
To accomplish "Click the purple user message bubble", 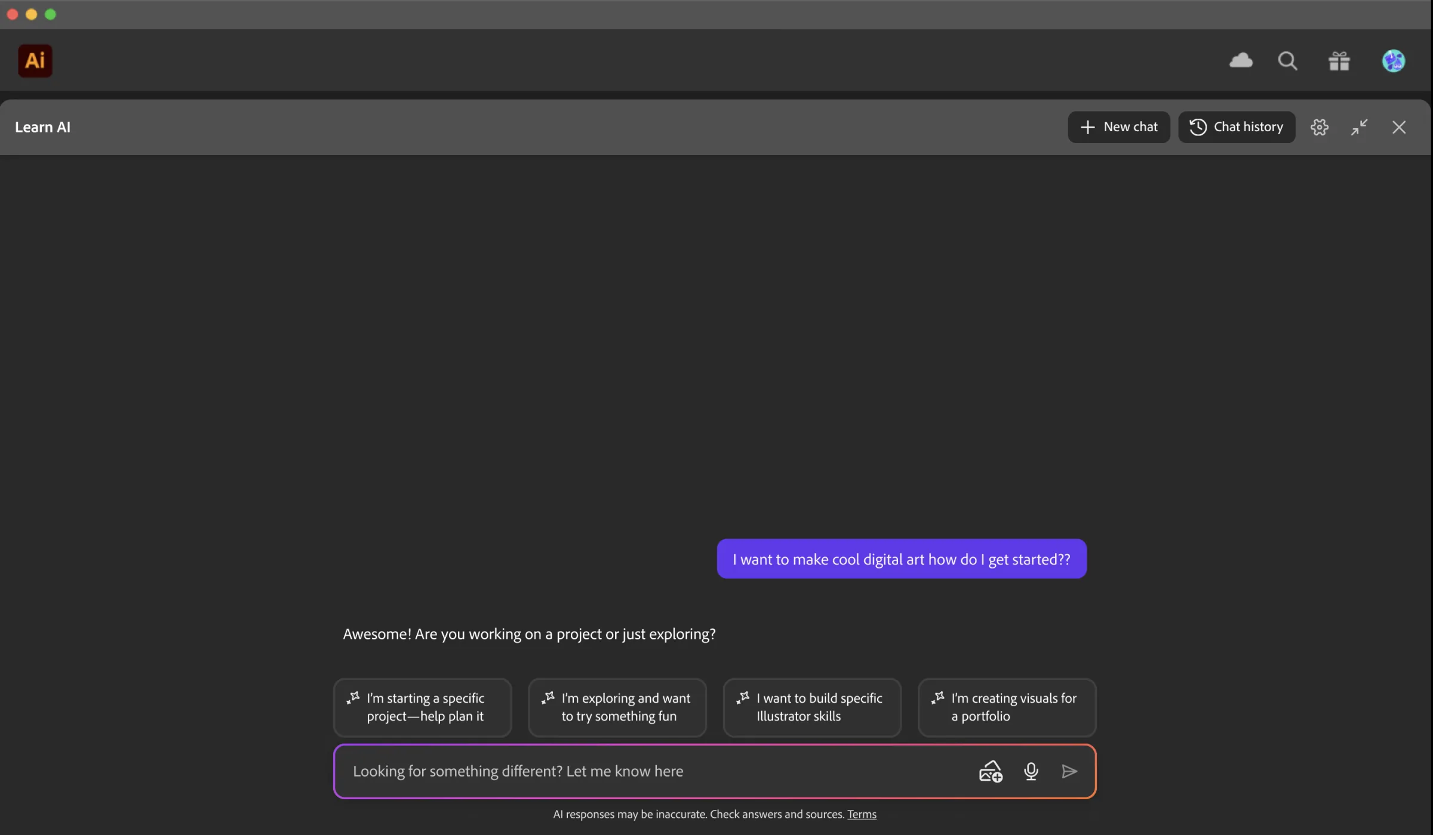I will (902, 559).
